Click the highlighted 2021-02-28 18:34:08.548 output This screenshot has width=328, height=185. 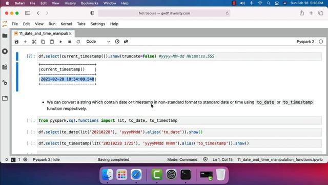coord(67,79)
